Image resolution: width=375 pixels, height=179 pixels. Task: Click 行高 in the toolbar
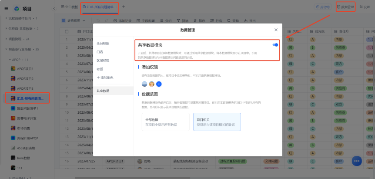pyautogui.click(x=216, y=21)
